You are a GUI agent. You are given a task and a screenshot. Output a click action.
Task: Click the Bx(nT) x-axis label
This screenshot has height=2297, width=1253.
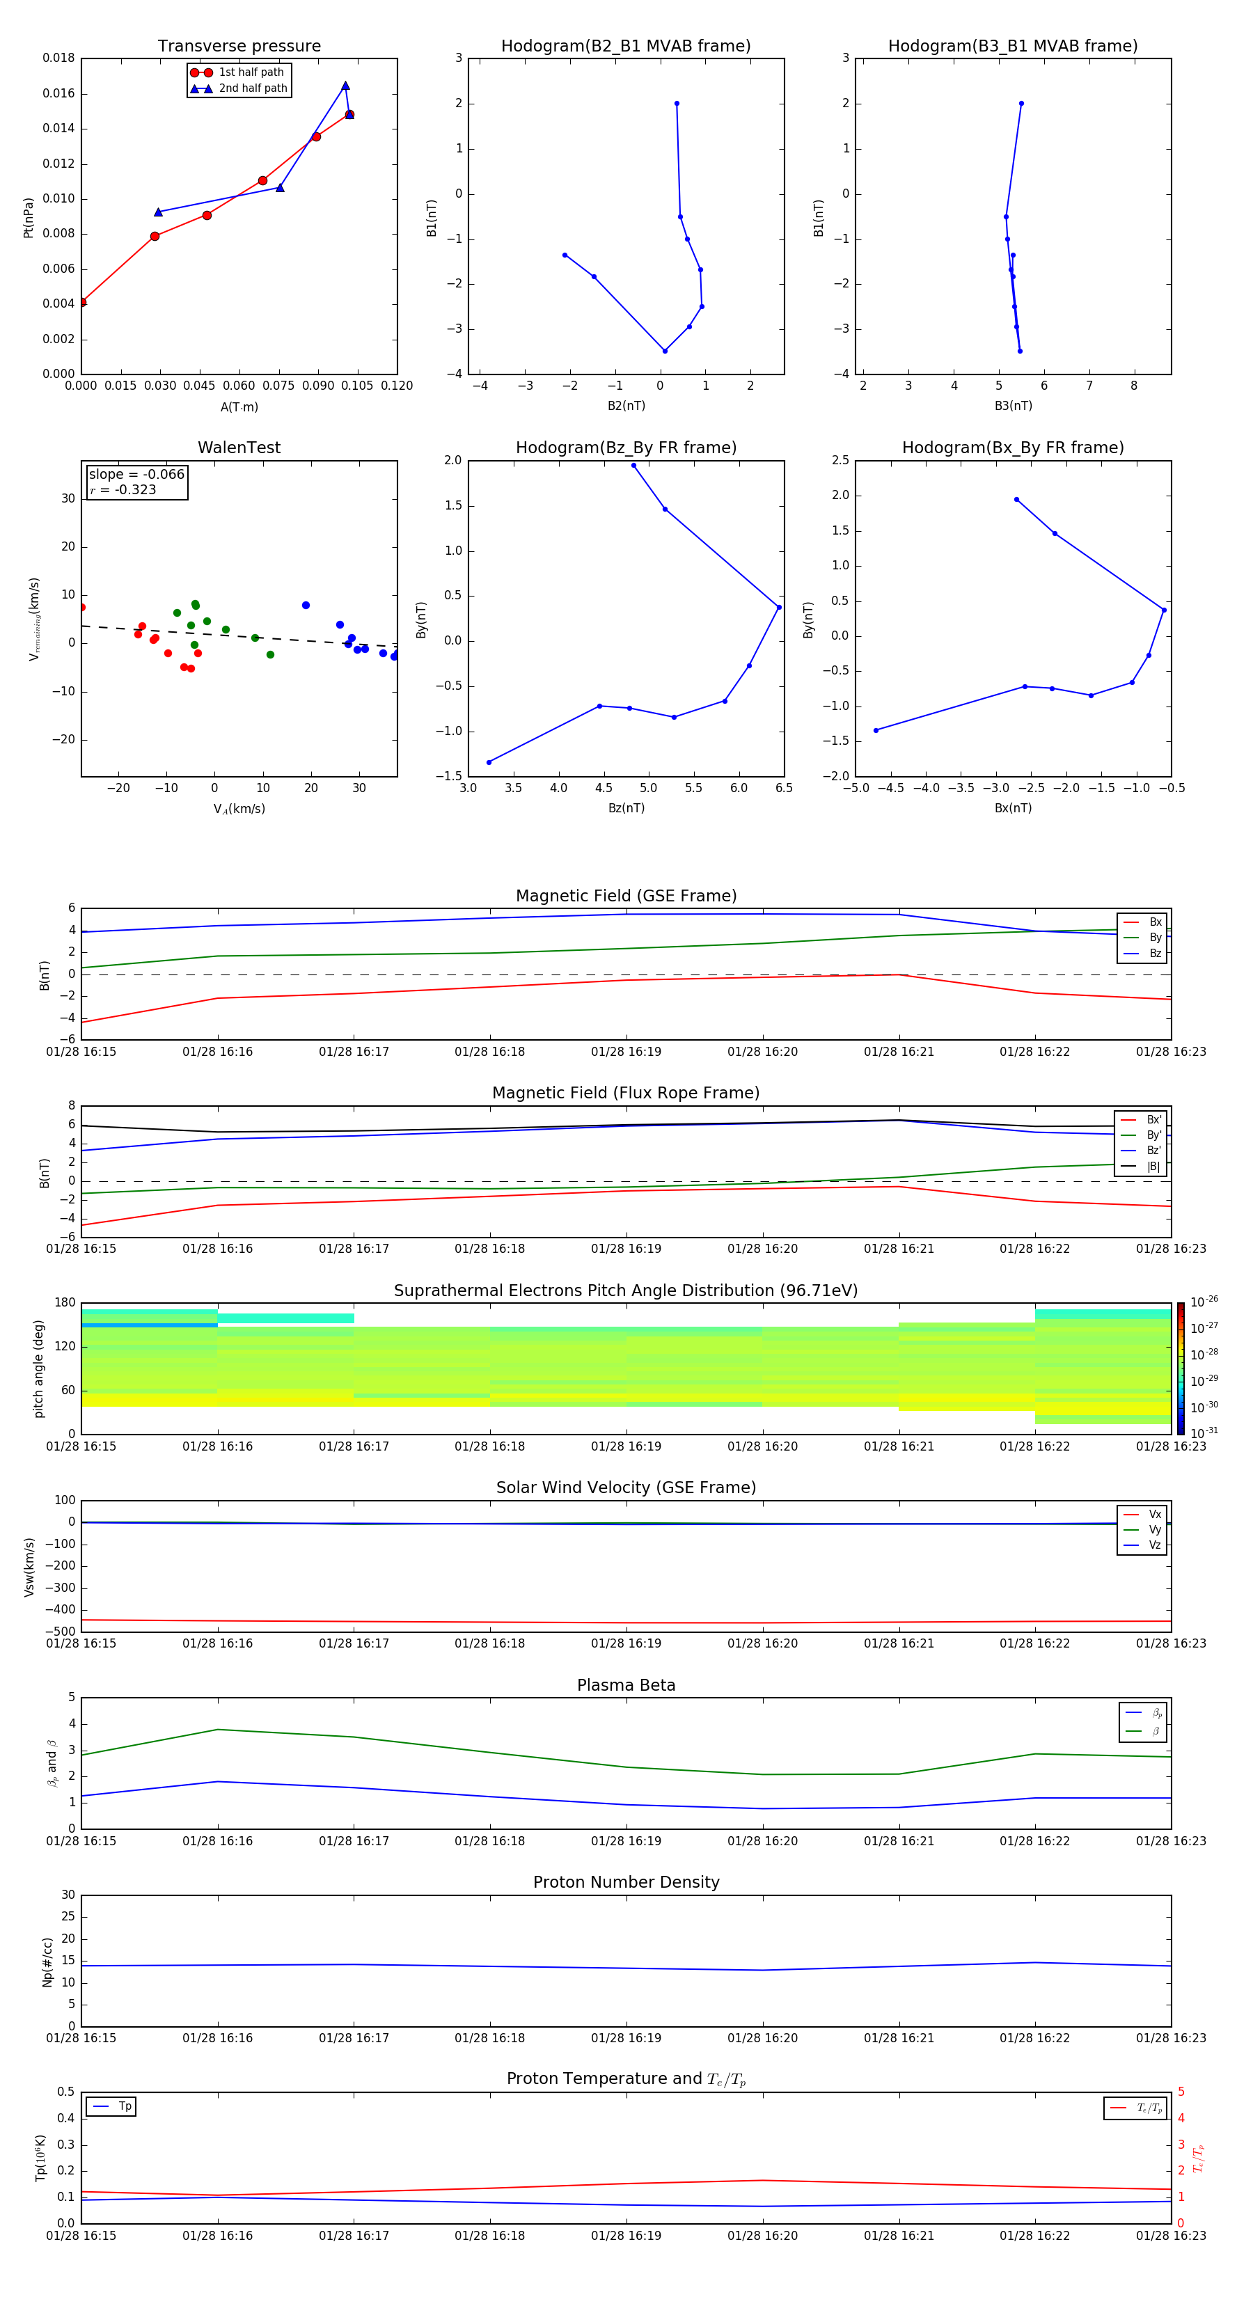coord(1013,808)
